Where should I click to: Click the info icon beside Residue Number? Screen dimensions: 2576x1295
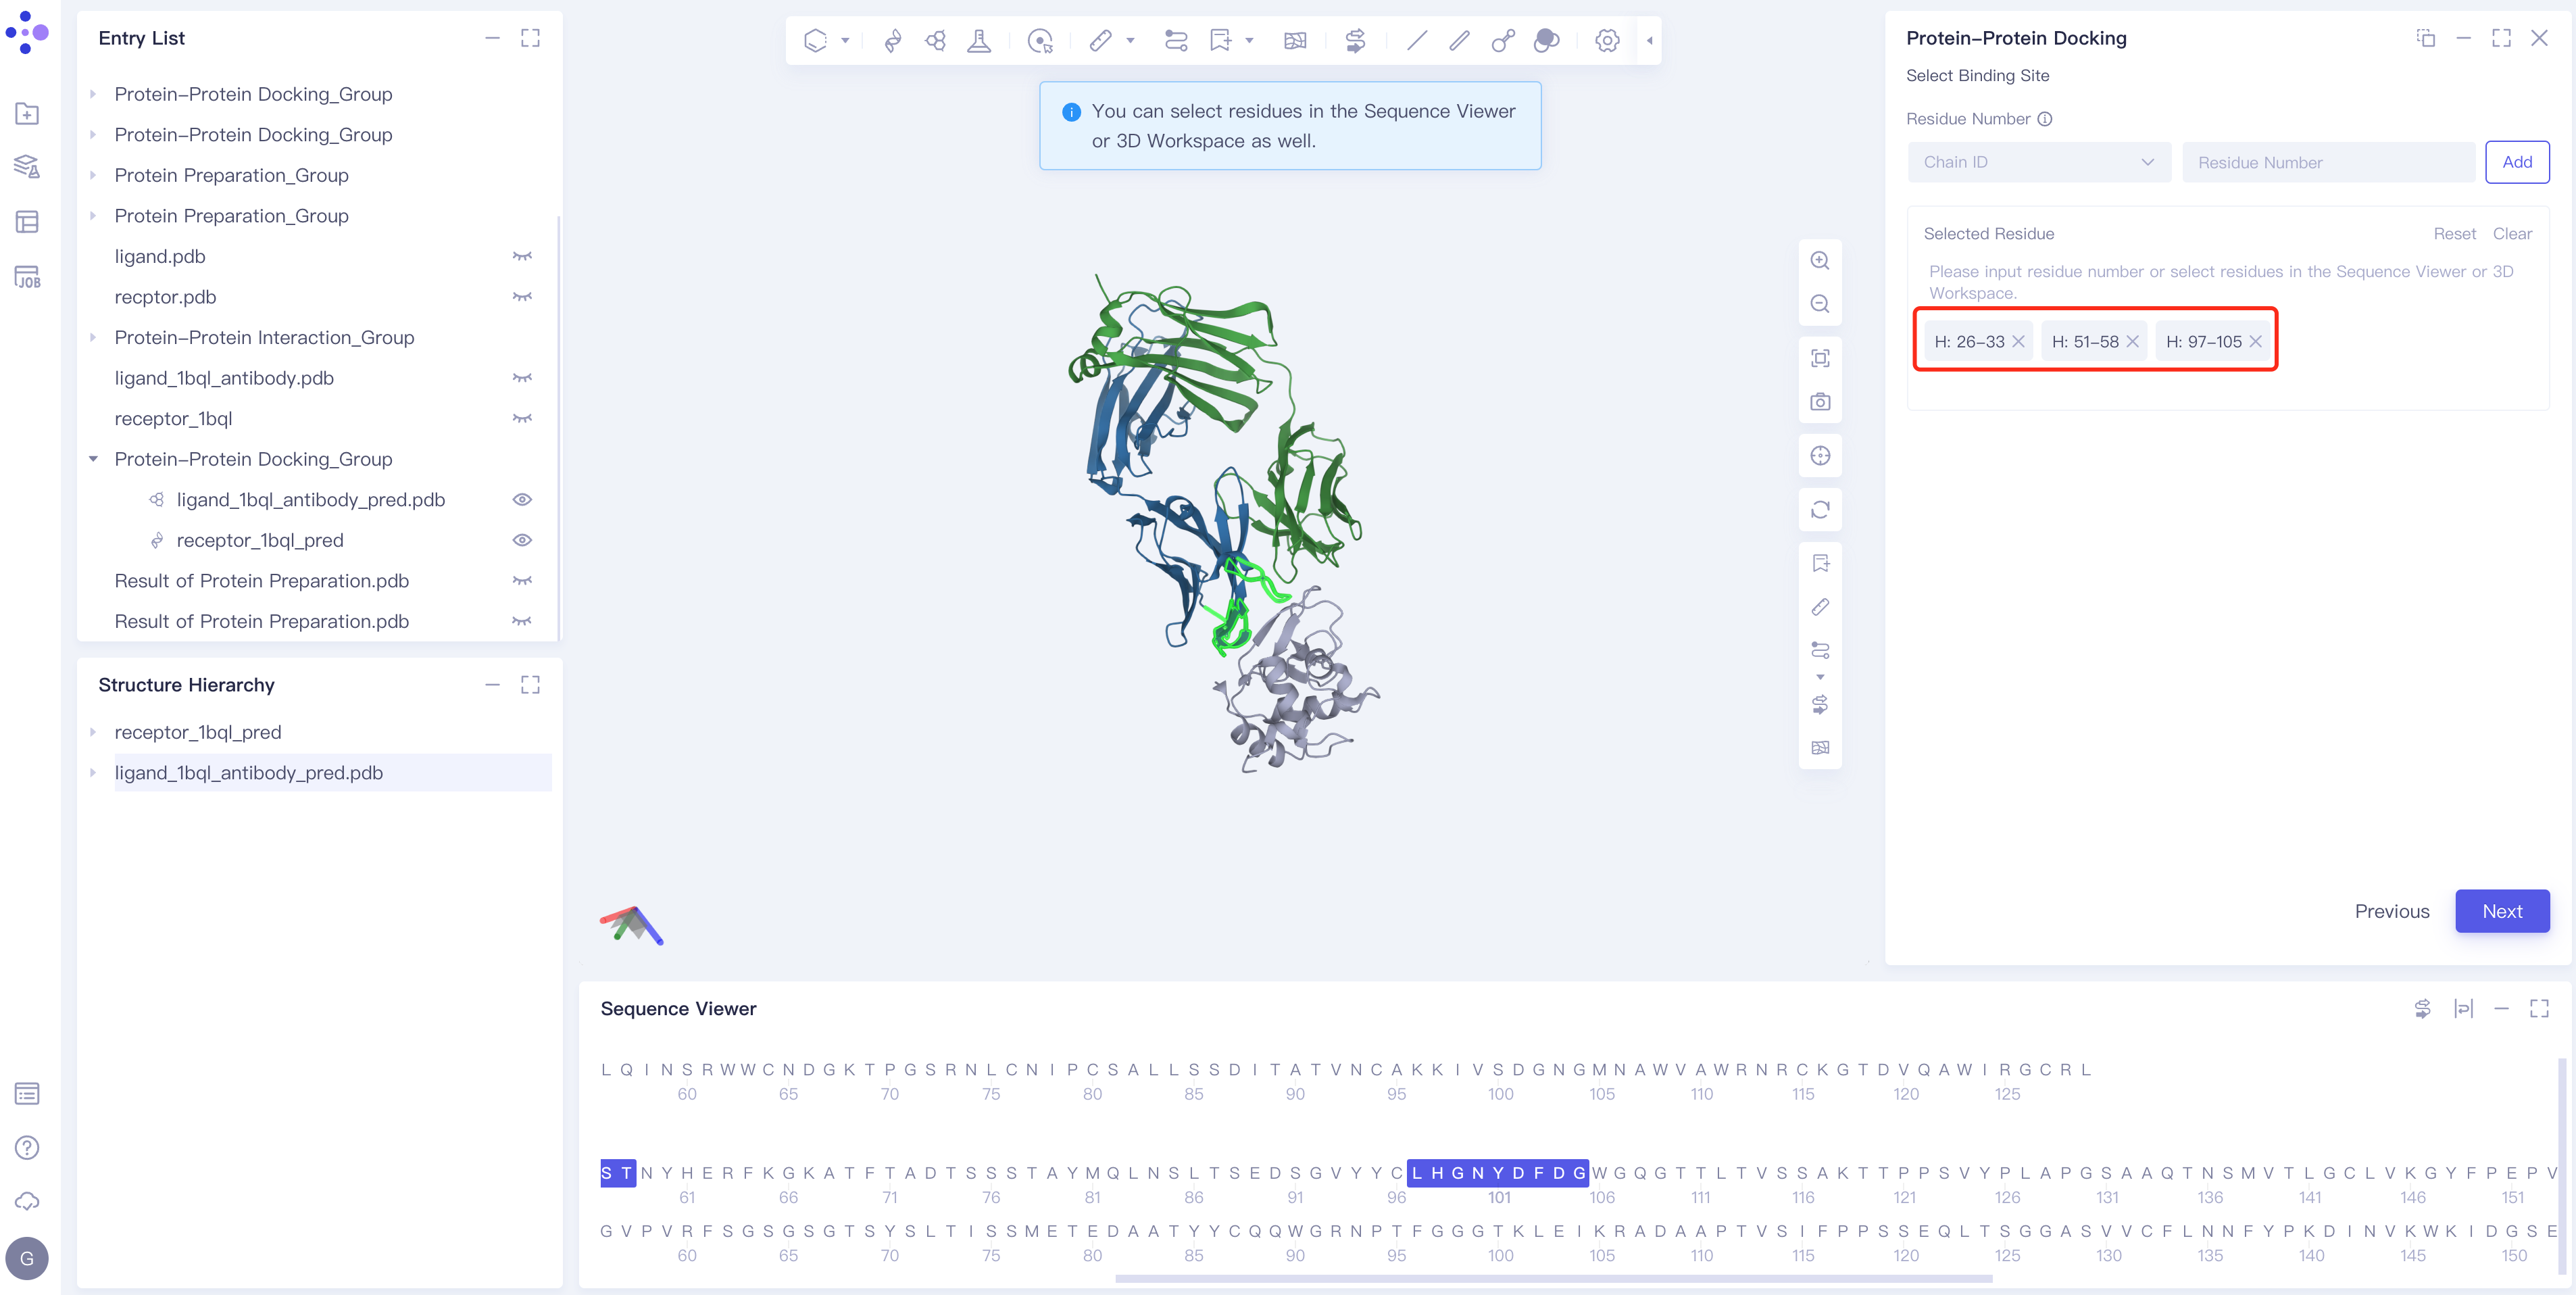click(2045, 119)
